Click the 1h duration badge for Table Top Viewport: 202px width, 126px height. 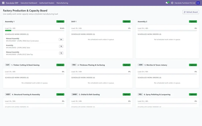[x=61, y=53]
